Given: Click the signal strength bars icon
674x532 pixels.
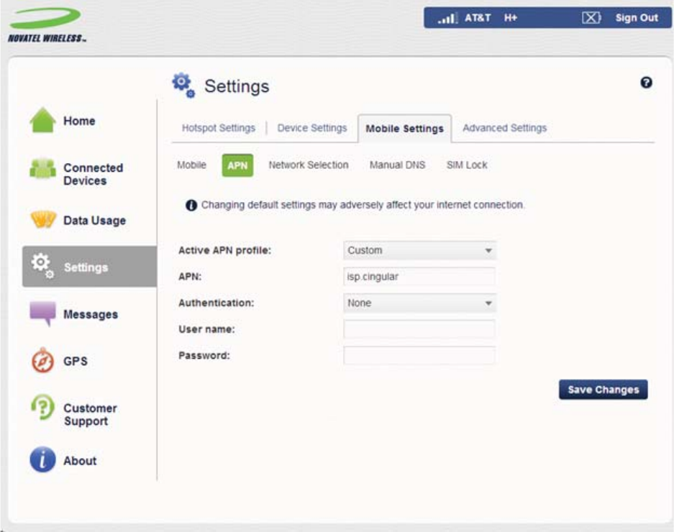Looking at the screenshot, I should [447, 18].
